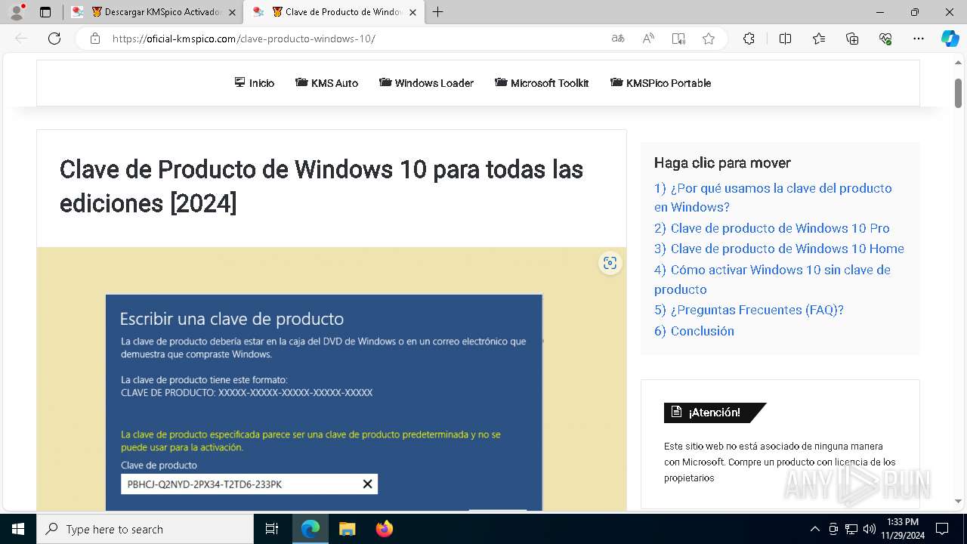Go to the Inicio menu item
Screen dimensions: 967x544
pyautogui.click(x=255, y=83)
